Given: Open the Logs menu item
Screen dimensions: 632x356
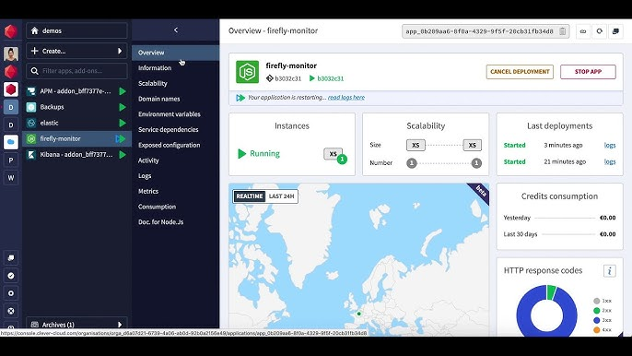Looking at the screenshot, I should click(x=145, y=175).
